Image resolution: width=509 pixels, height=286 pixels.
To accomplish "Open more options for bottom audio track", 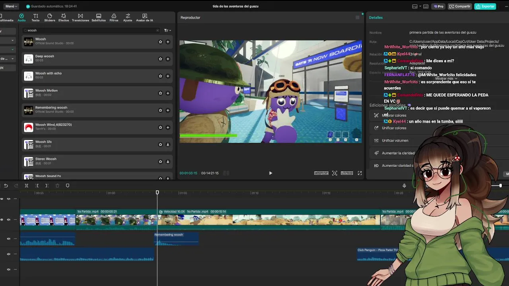I will pyautogui.click(x=15, y=270).
